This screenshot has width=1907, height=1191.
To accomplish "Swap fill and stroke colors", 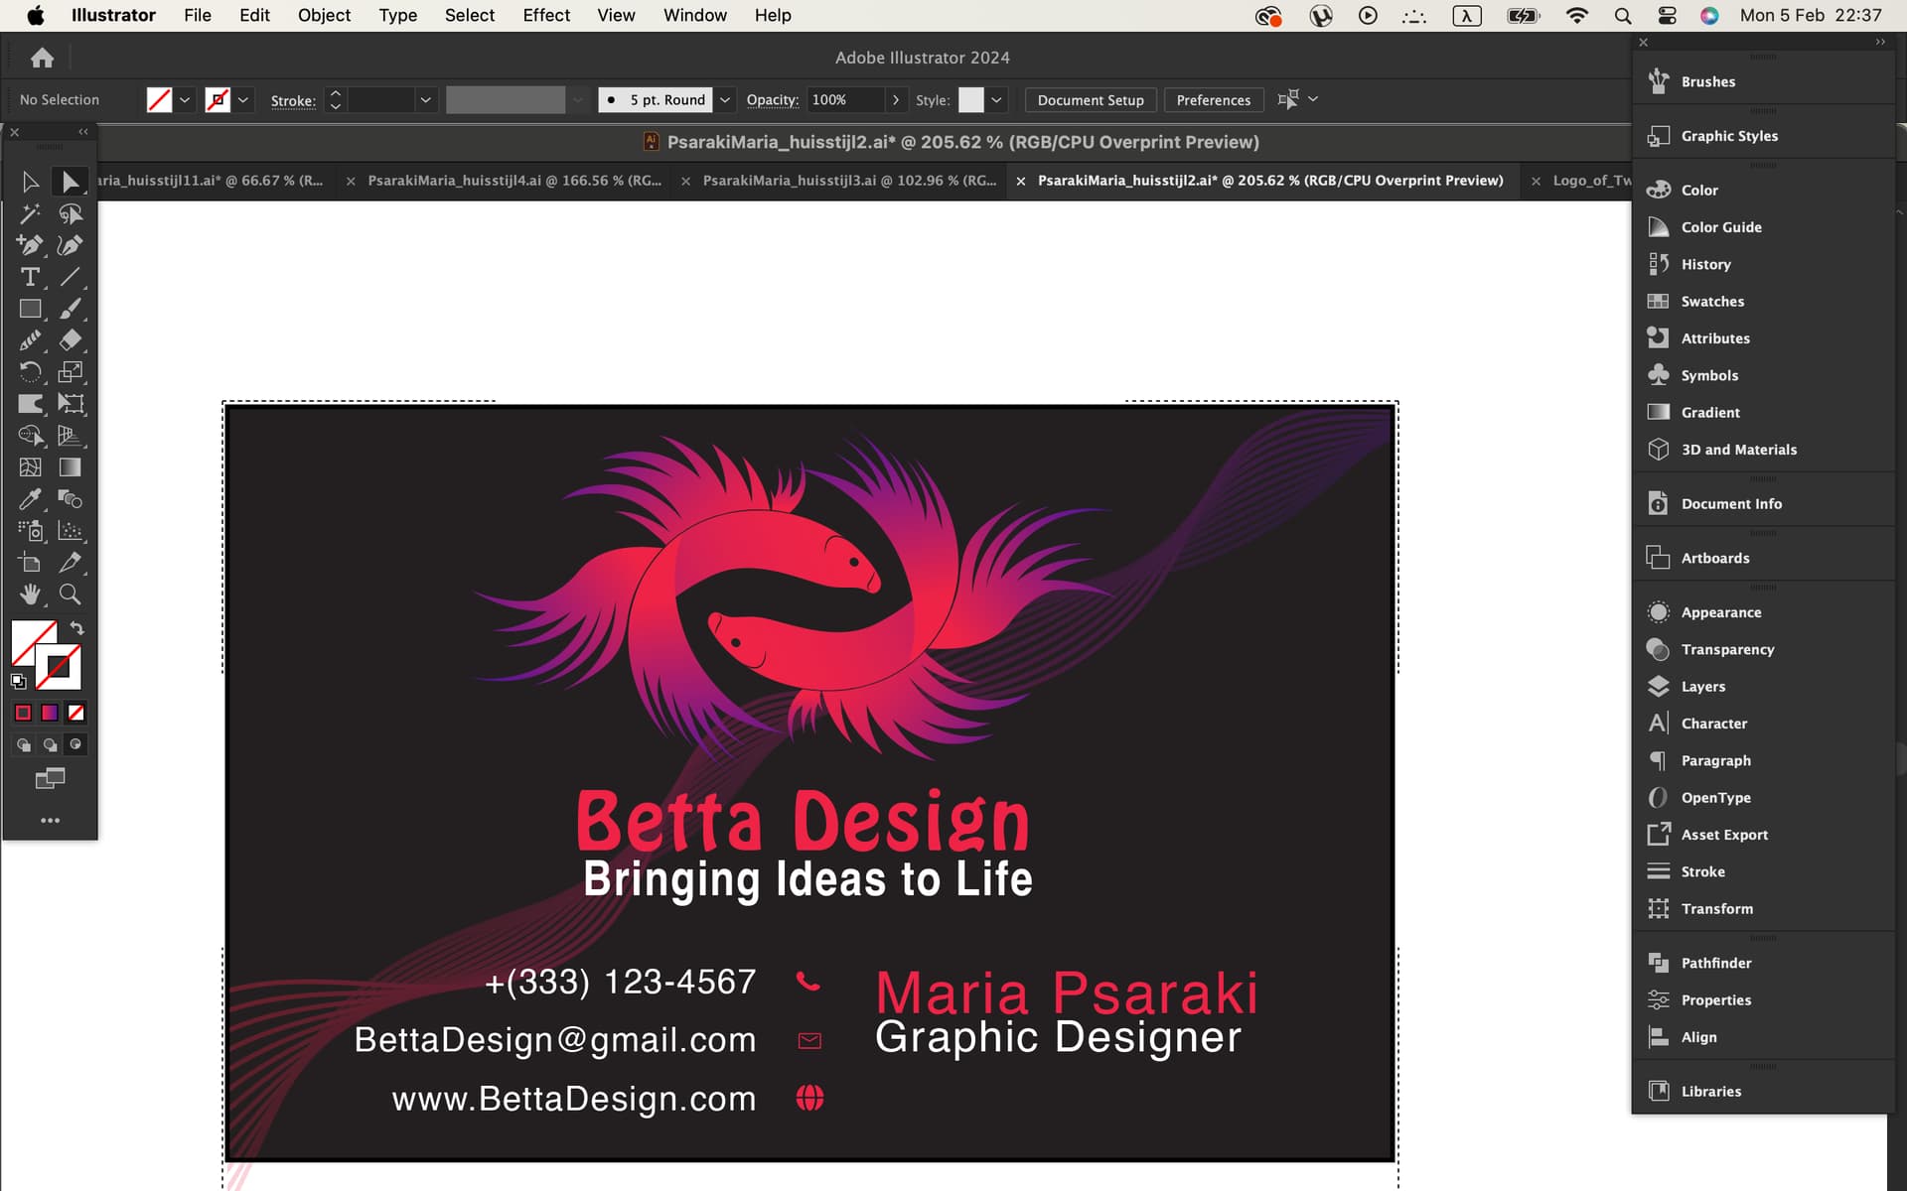I will 76,628.
